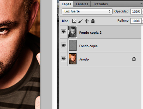Hide the Fondo copia 2 layer

[63, 32]
